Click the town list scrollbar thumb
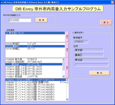The image size is (115, 105). (64, 65)
